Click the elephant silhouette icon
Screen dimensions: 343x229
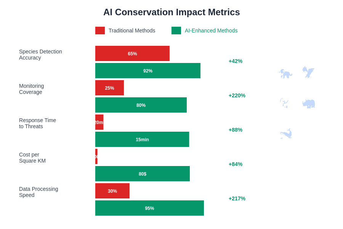pos(285,73)
